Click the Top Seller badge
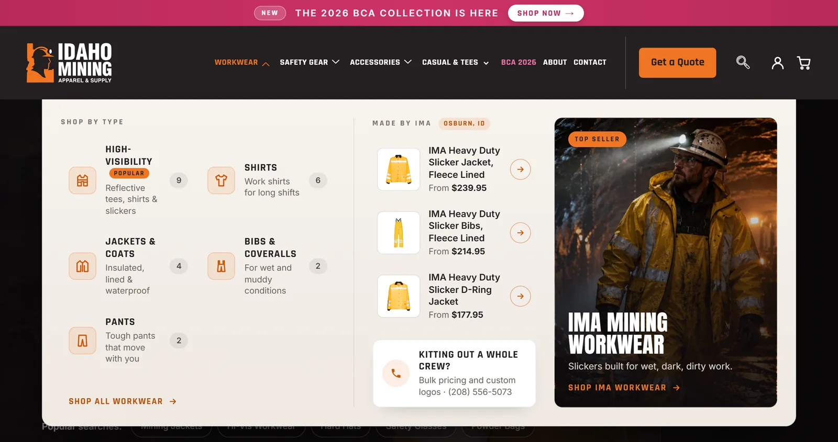The height and width of the screenshot is (442, 838). [x=597, y=139]
